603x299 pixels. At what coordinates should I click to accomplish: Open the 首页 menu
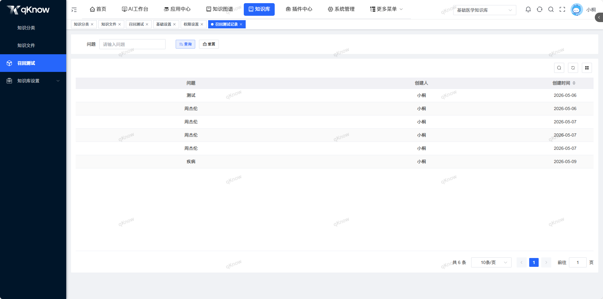tap(98, 9)
